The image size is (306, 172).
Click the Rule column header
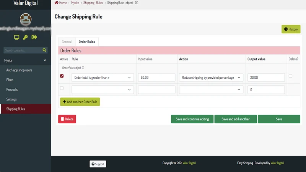75,59
